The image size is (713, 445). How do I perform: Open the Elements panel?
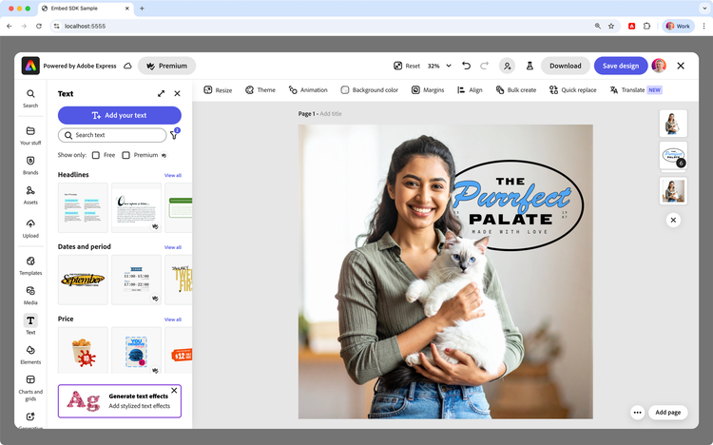coord(30,354)
